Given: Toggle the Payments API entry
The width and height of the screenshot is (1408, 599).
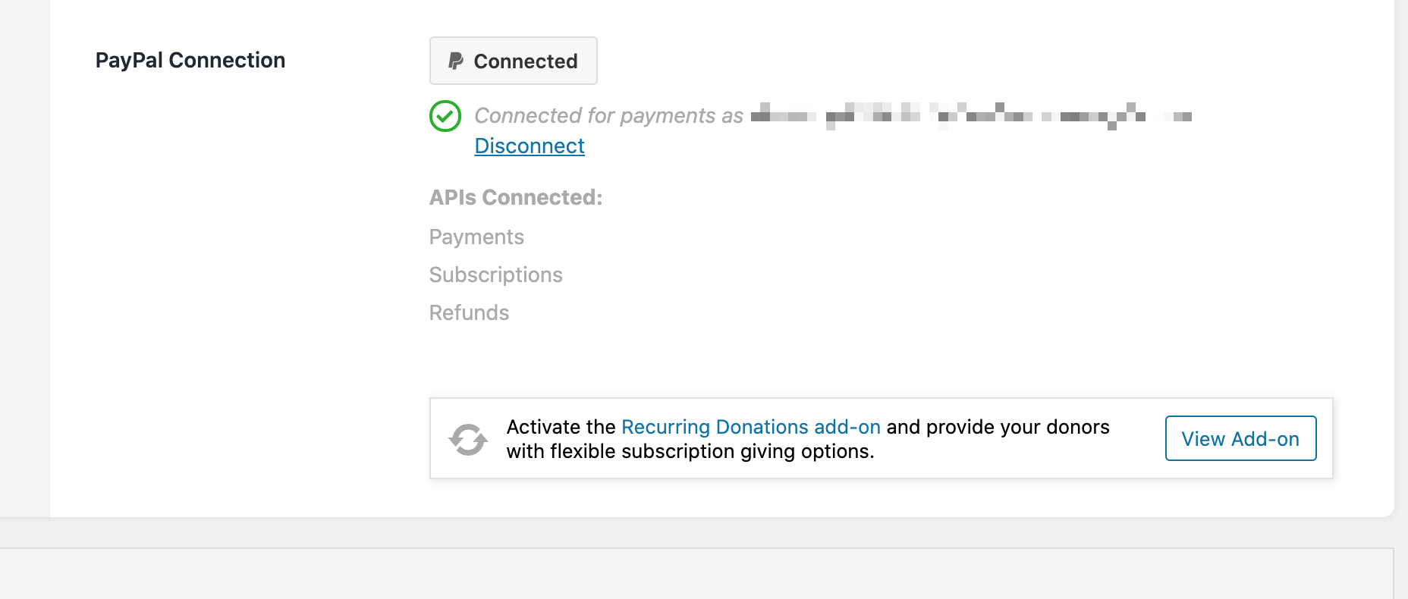Looking at the screenshot, I should point(476,237).
